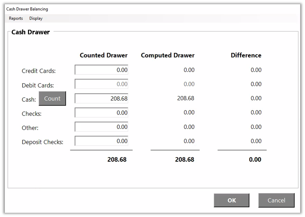Click the bold Computed Drawer total
The image size is (305, 217).
[184, 159]
